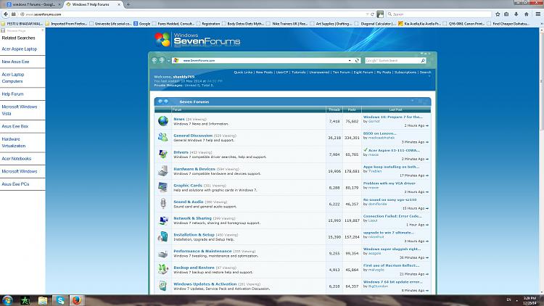Open the New Posts link
This screenshot has width=544, height=306.
pyautogui.click(x=264, y=73)
